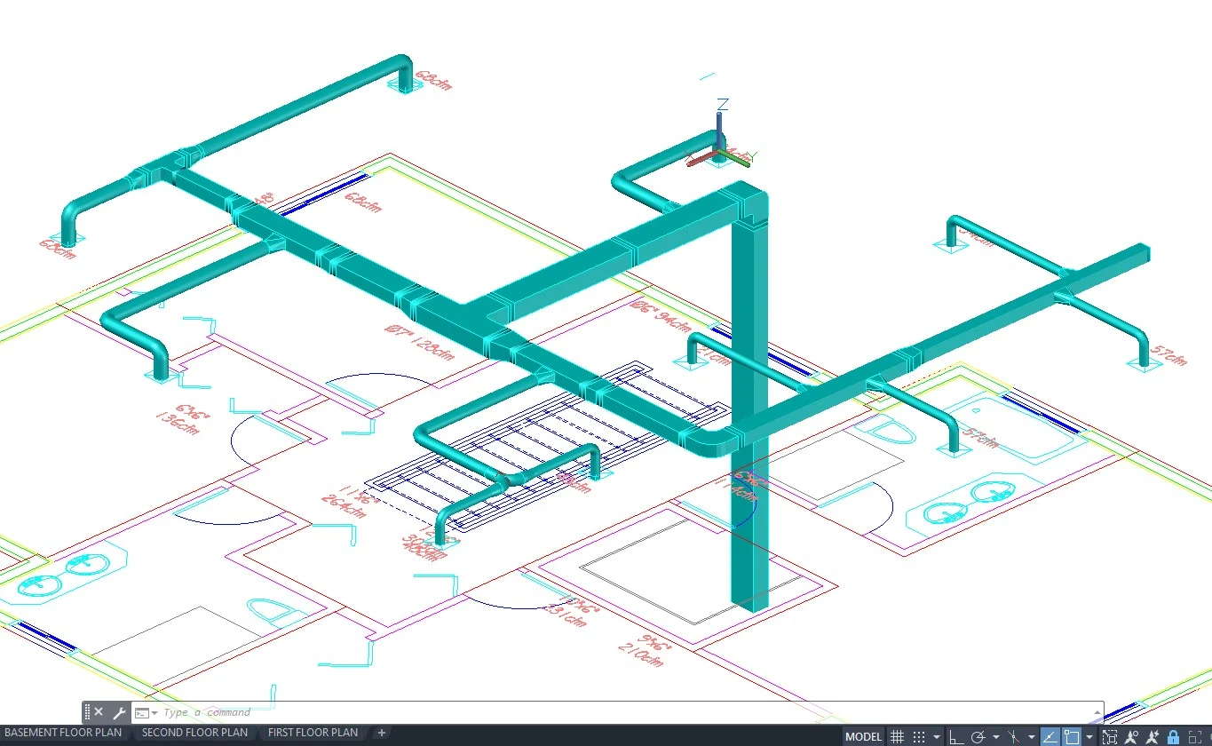This screenshot has width=1212, height=746.
Task: Toggle drawing grid display
Action: pyautogui.click(x=898, y=737)
